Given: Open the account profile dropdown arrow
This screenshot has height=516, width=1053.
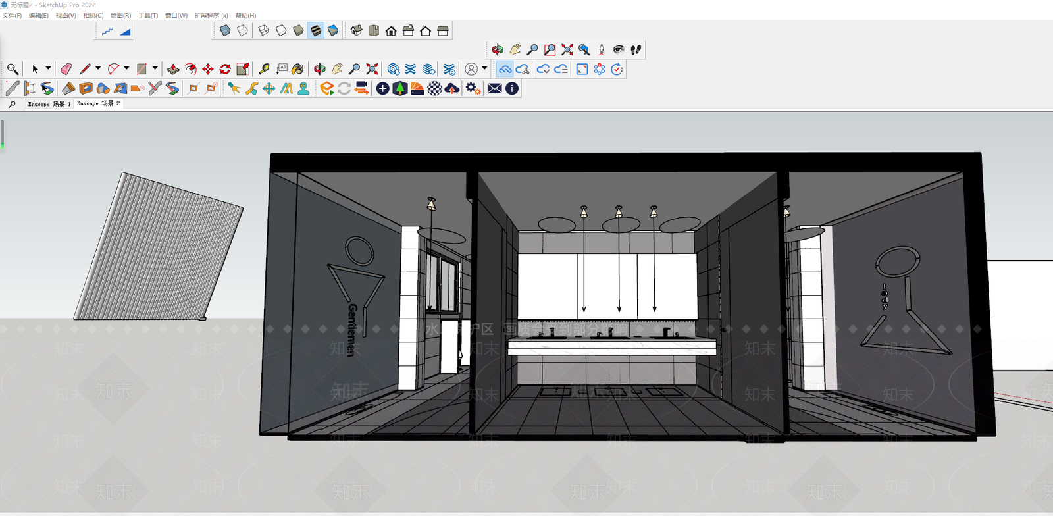Looking at the screenshot, I should (x=485, y=68).
